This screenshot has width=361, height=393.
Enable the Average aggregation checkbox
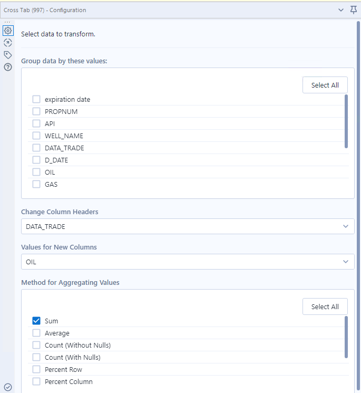[36, 333]
